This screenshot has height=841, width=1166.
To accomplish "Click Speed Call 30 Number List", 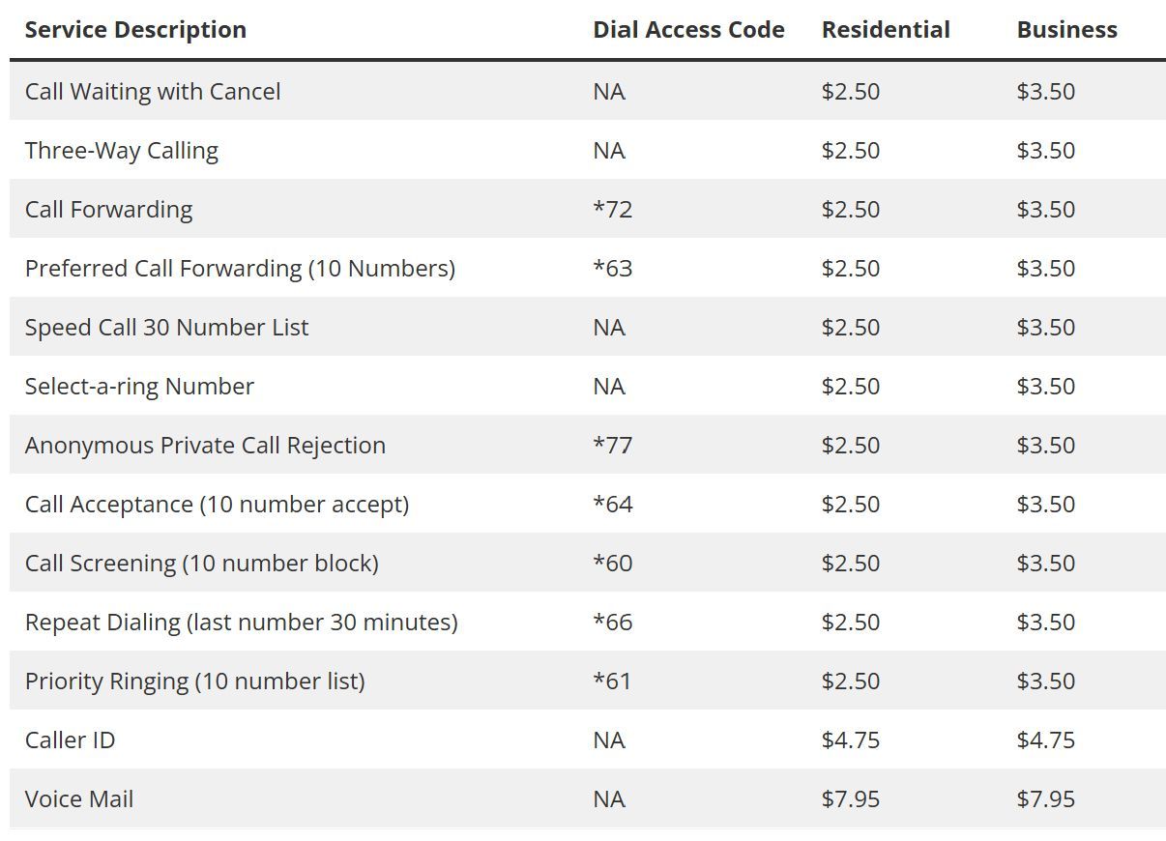I will 166,328.
